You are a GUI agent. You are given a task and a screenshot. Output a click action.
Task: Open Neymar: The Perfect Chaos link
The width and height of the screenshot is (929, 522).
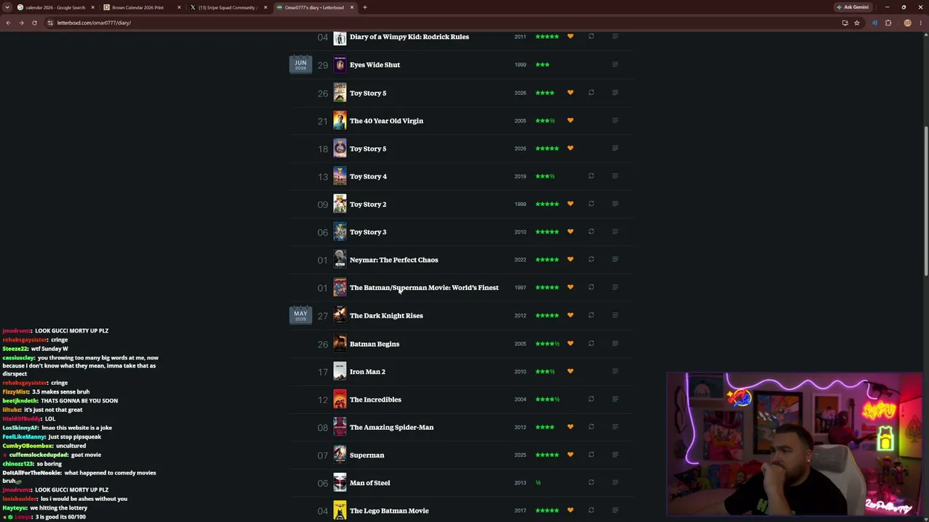(x=394, y=260)
